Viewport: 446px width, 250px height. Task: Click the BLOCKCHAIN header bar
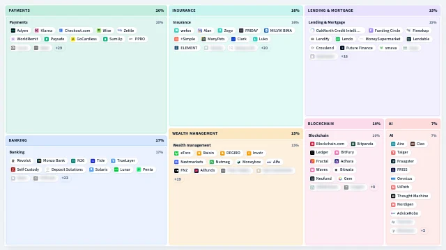(x=344, y=124)
